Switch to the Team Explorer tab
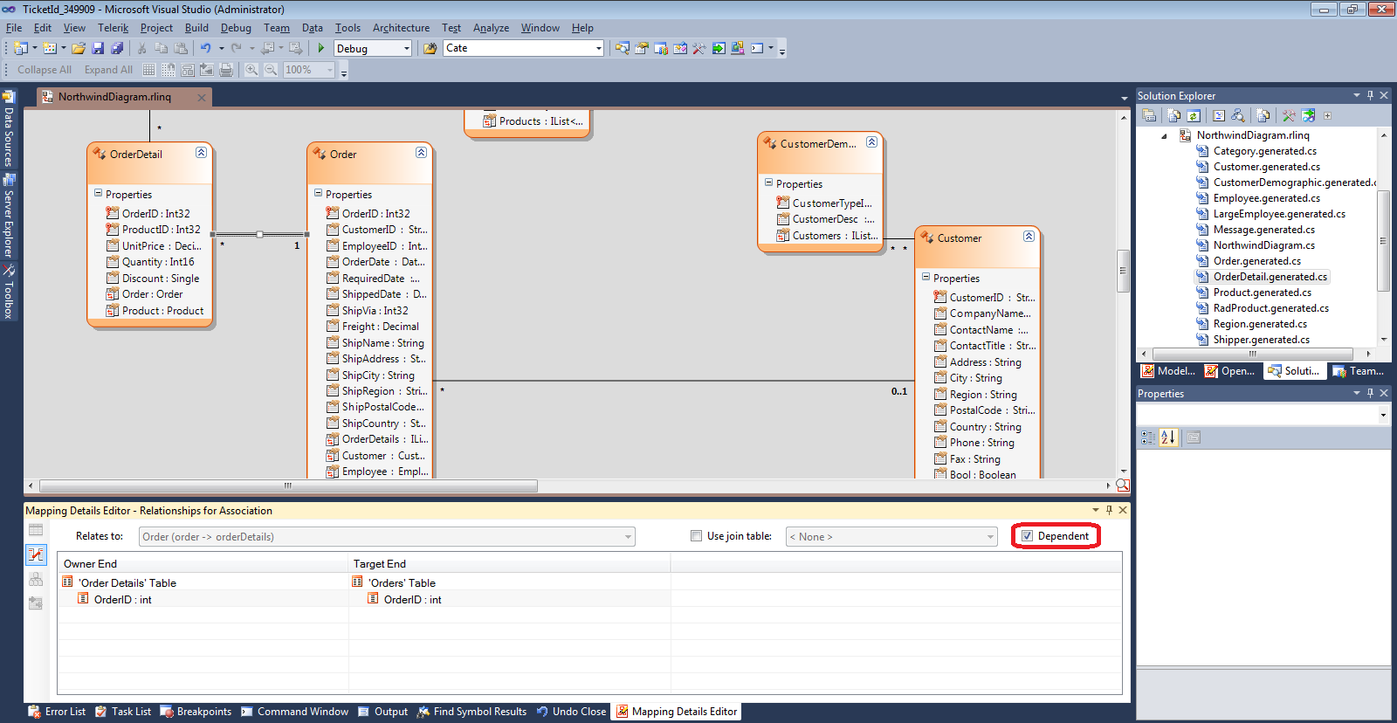The width and height of the screenshot is (1397, 723). (x=1359, y=371)
